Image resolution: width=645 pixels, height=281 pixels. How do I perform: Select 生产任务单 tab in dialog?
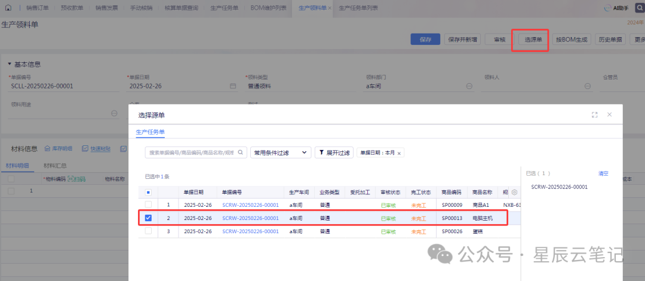click(150, 132)
